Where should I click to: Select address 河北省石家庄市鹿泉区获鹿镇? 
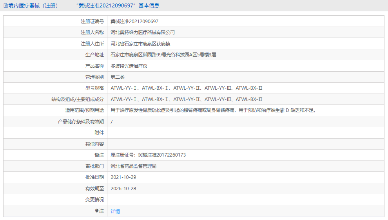(140, 44)
